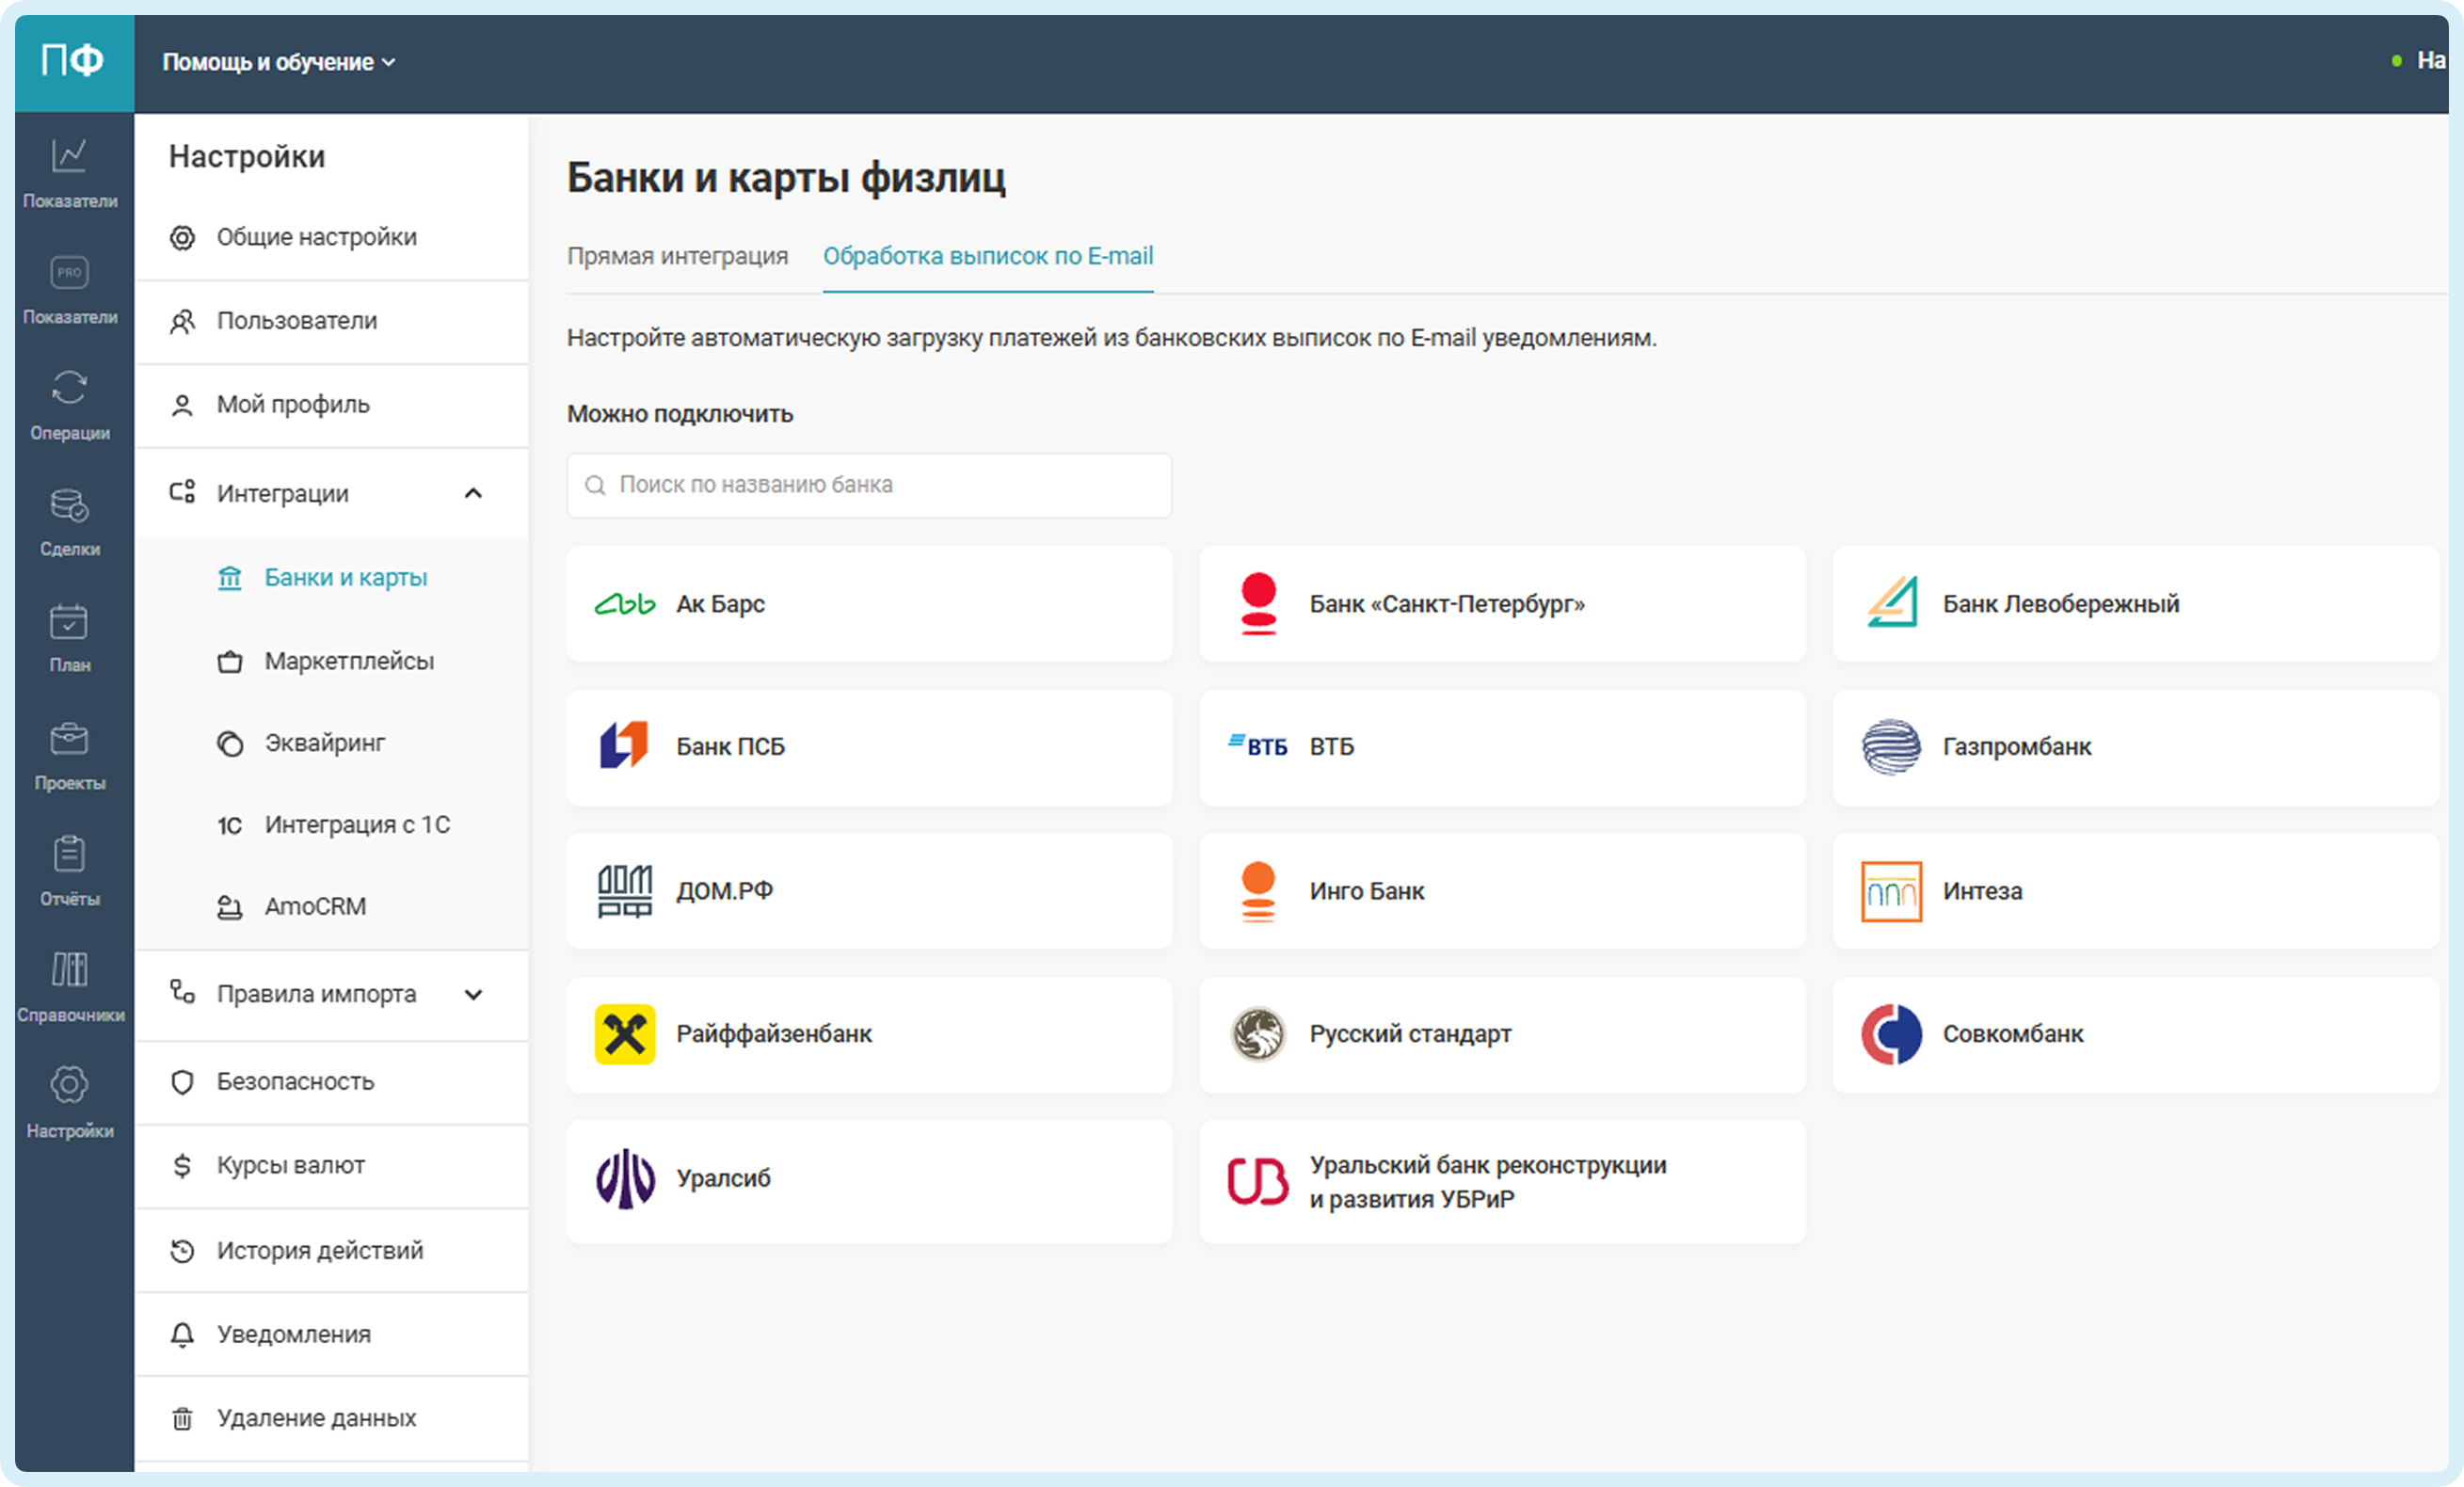
Task: Click the ПФ logo
Action: click(x=73, y=61)
